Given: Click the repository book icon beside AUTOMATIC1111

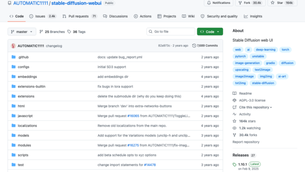Looking at the screenshot, I should click(x=10, y=3).
